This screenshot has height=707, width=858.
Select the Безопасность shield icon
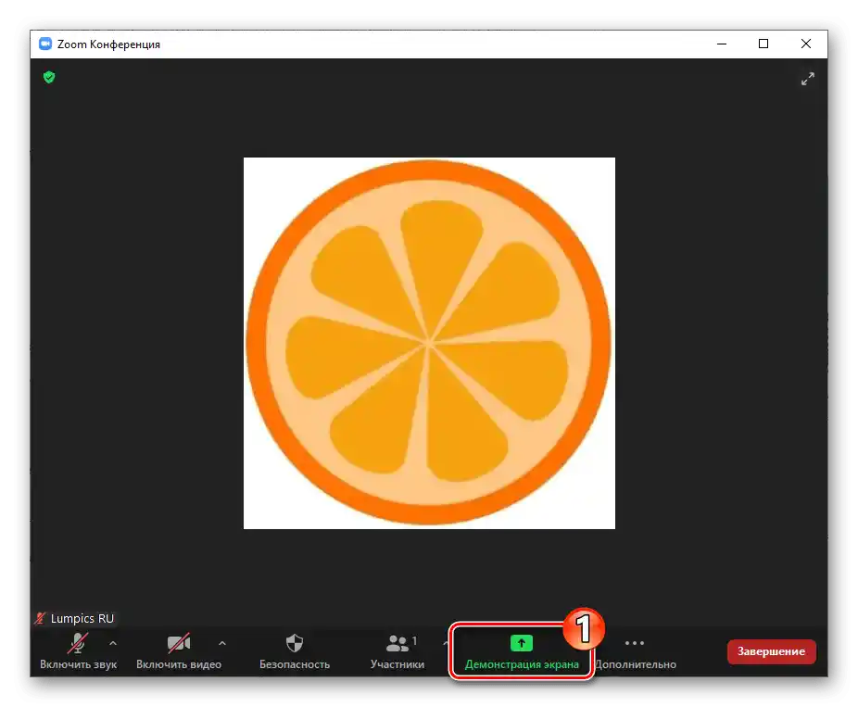click(294, 642)
